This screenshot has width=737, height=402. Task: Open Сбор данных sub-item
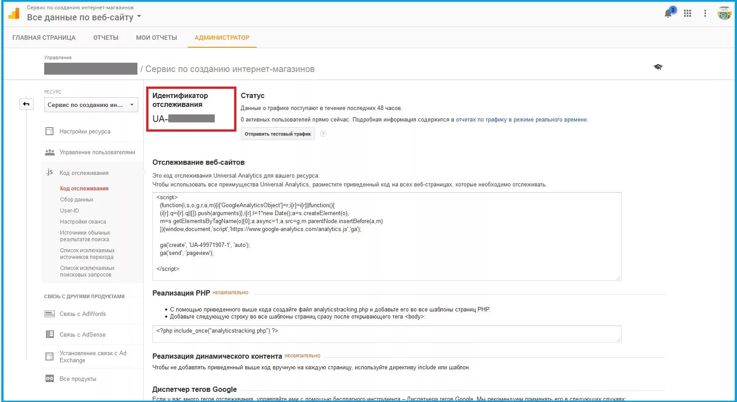coord(76,200)
